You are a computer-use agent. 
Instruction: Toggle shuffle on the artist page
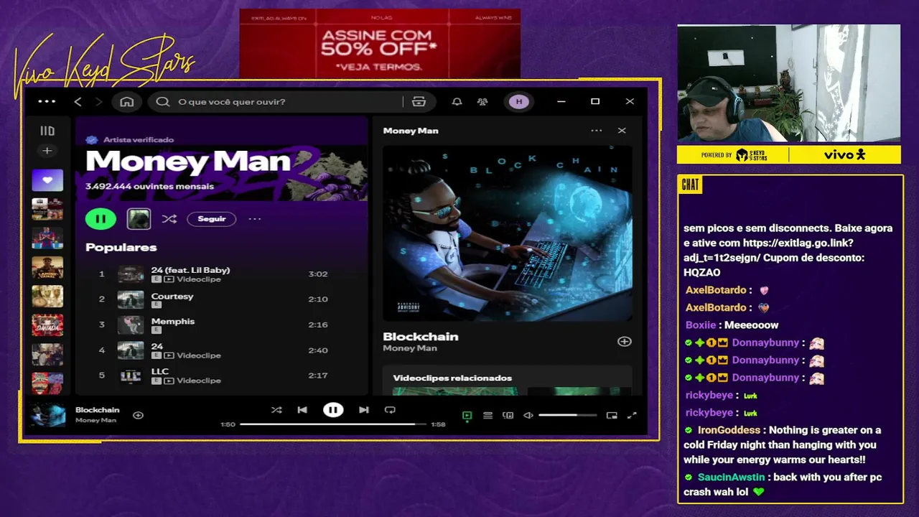(x=169, y=219)
